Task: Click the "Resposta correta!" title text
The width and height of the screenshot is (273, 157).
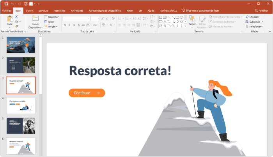Action: 120,71
